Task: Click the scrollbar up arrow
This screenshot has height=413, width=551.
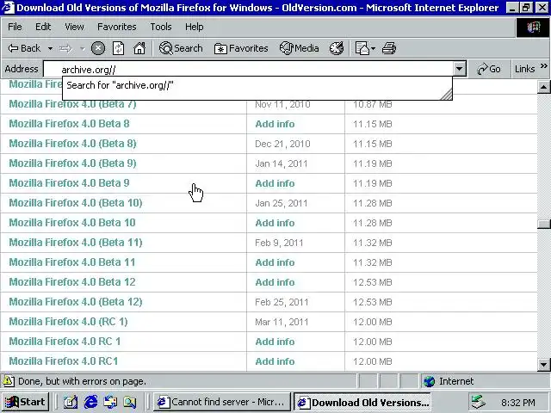Action: [543, 87]
